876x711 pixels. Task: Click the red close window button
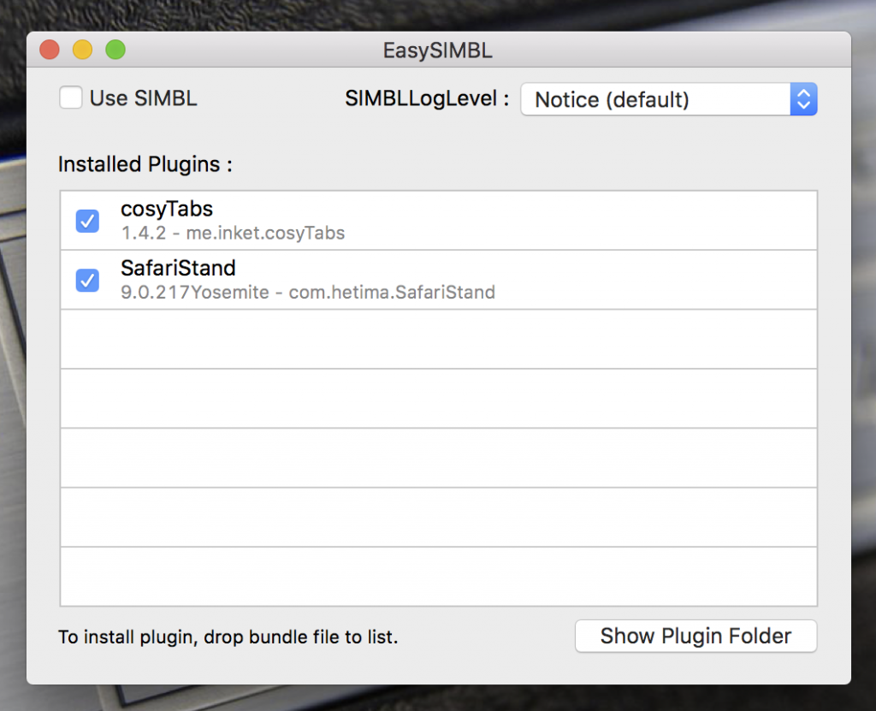click(49, 50)
